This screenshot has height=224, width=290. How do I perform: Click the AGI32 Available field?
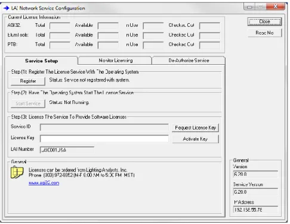pos(108,26)
